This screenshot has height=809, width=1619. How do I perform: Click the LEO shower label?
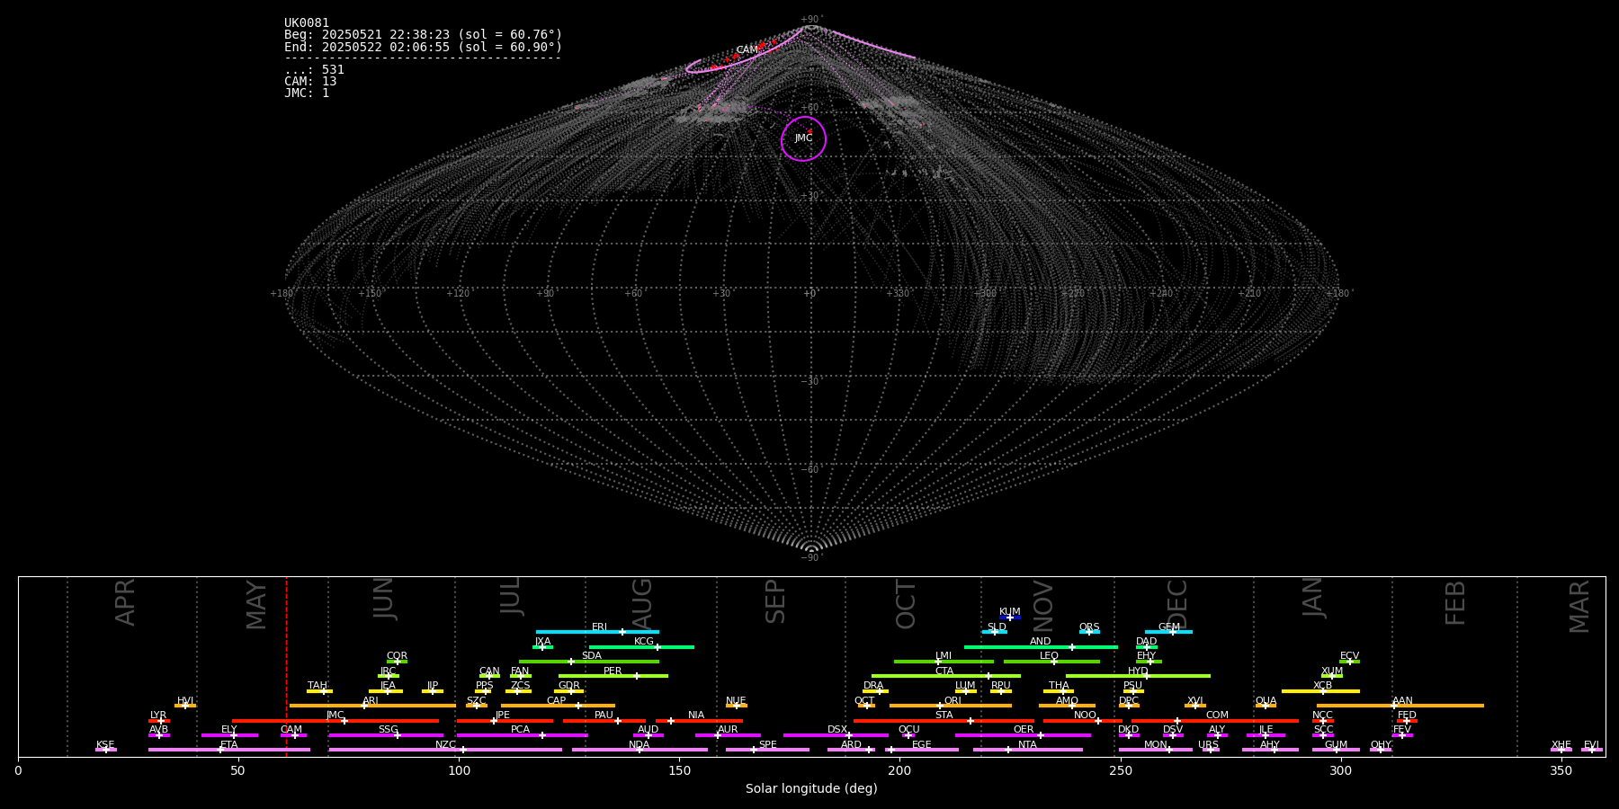1049,656
